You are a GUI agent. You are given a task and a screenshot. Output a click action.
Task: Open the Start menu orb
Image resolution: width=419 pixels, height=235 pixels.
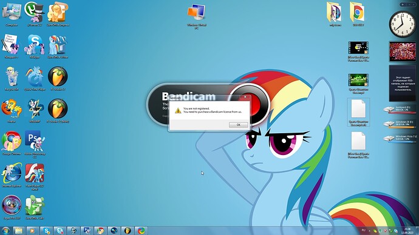[5, 231]
